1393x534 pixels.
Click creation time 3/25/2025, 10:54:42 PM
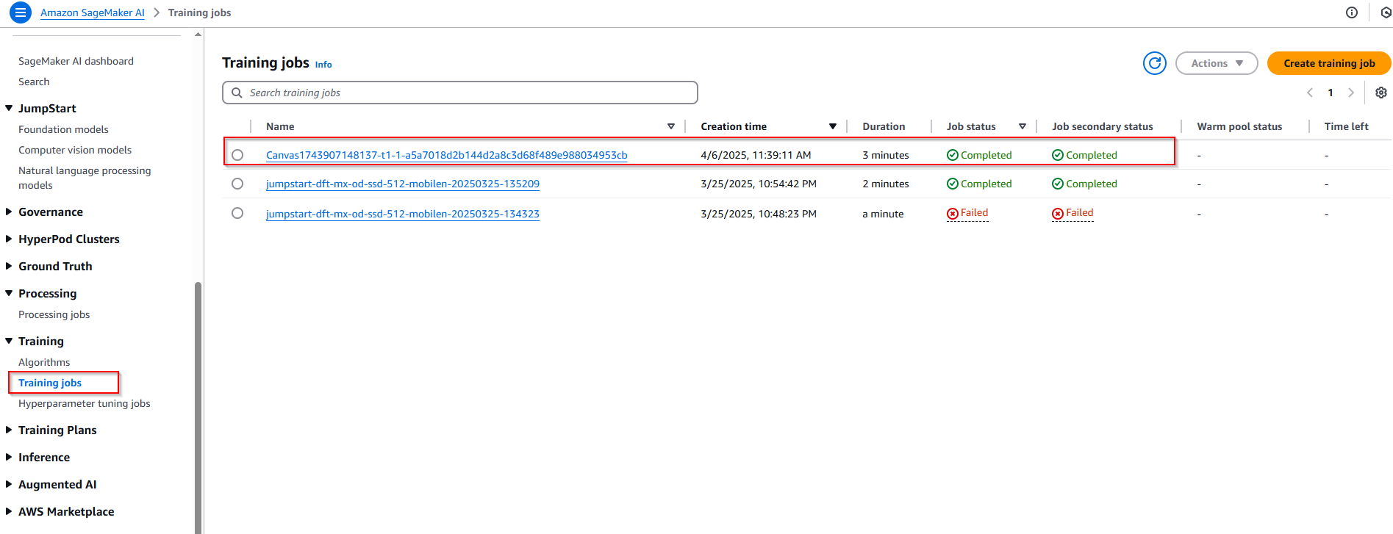coord(759,184)
